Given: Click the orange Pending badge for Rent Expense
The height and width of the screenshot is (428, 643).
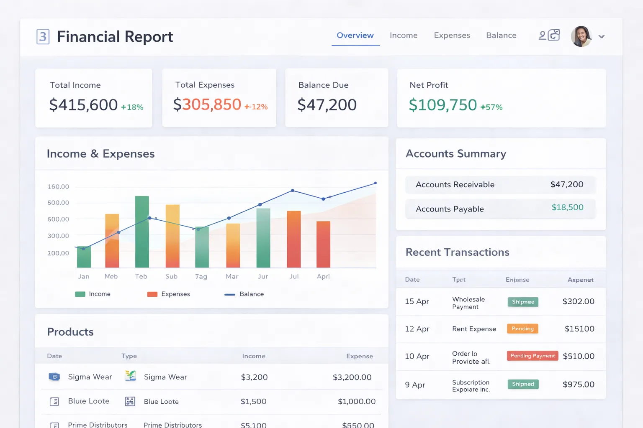Looking at the screenshot, I should [522, 329].
